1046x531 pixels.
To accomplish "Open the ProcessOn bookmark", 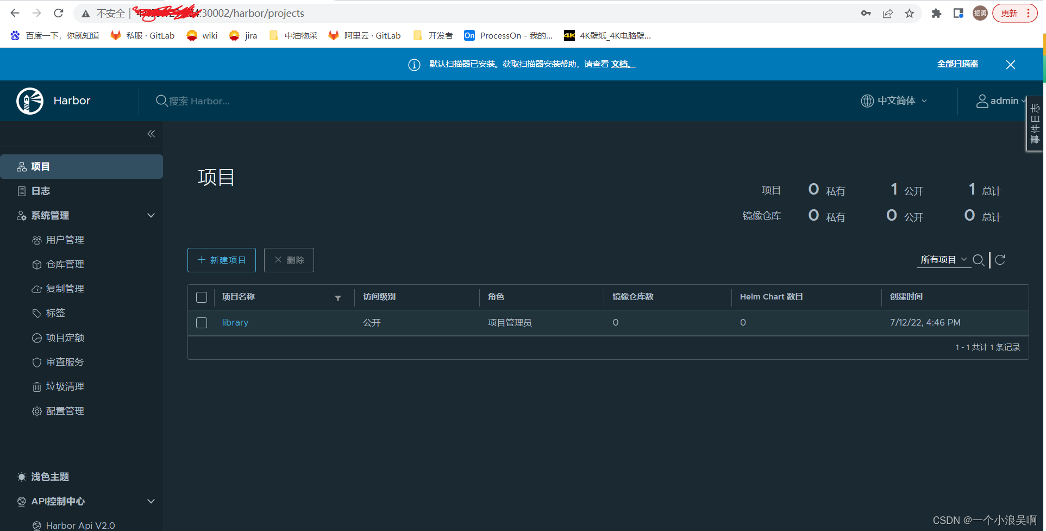I will point(509,35).
